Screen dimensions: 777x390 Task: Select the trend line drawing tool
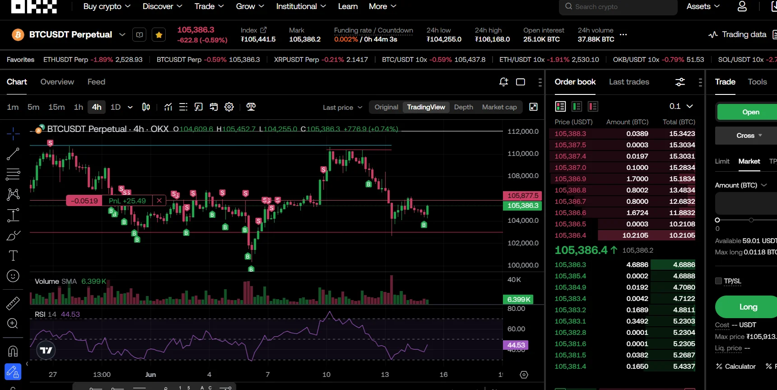pos(13,154)
